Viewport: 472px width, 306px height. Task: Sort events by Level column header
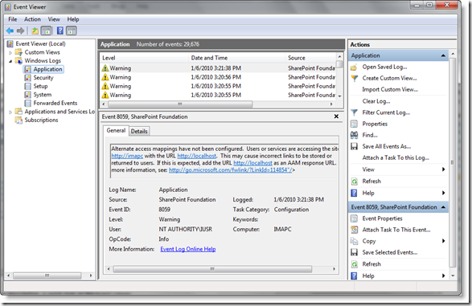(x=144, y=58)
